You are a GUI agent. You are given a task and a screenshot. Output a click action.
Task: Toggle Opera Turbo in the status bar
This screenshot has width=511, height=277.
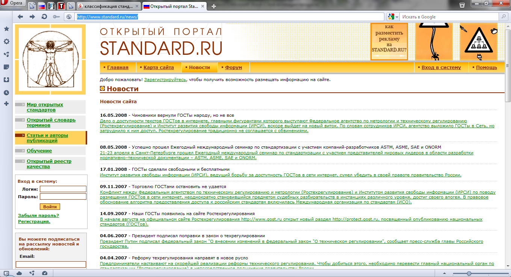(45, 273)
